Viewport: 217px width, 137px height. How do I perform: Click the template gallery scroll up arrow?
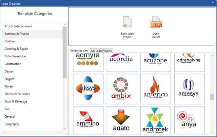pos(212,56)
